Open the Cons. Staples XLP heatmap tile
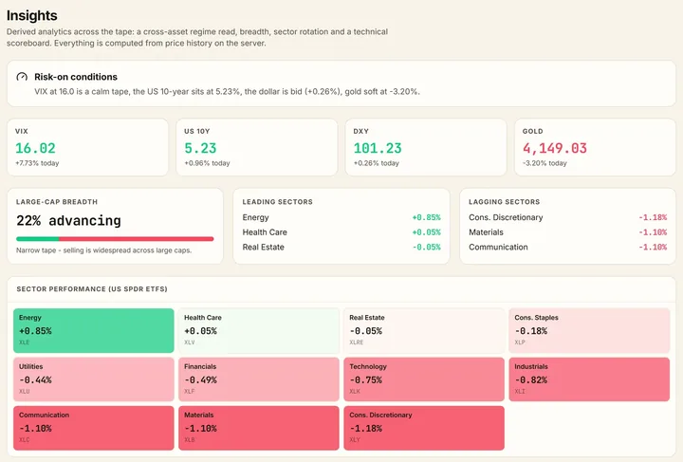Image resolution: width=683 pixels, height=462 pixels. click(589, 330)
